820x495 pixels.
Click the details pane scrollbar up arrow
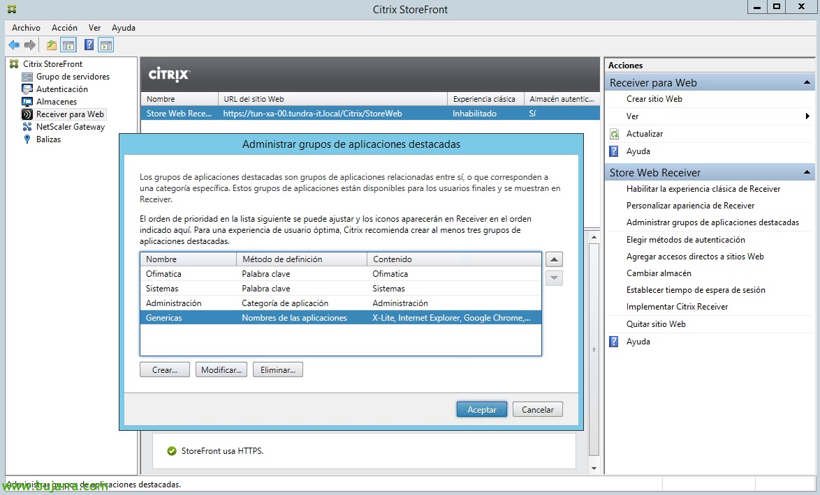pyautogui.click(x=594, y=238)
